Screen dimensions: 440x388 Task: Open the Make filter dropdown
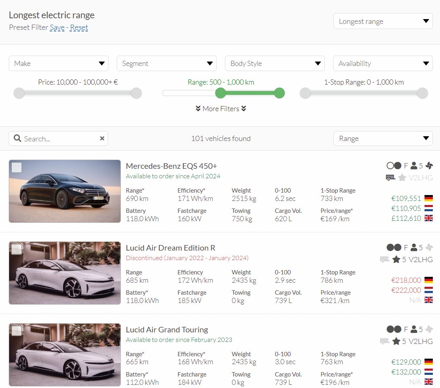[58, 64]
